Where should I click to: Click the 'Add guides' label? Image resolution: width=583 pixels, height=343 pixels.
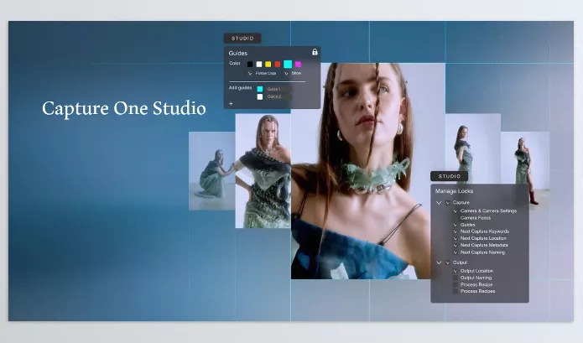click(240, 88)
